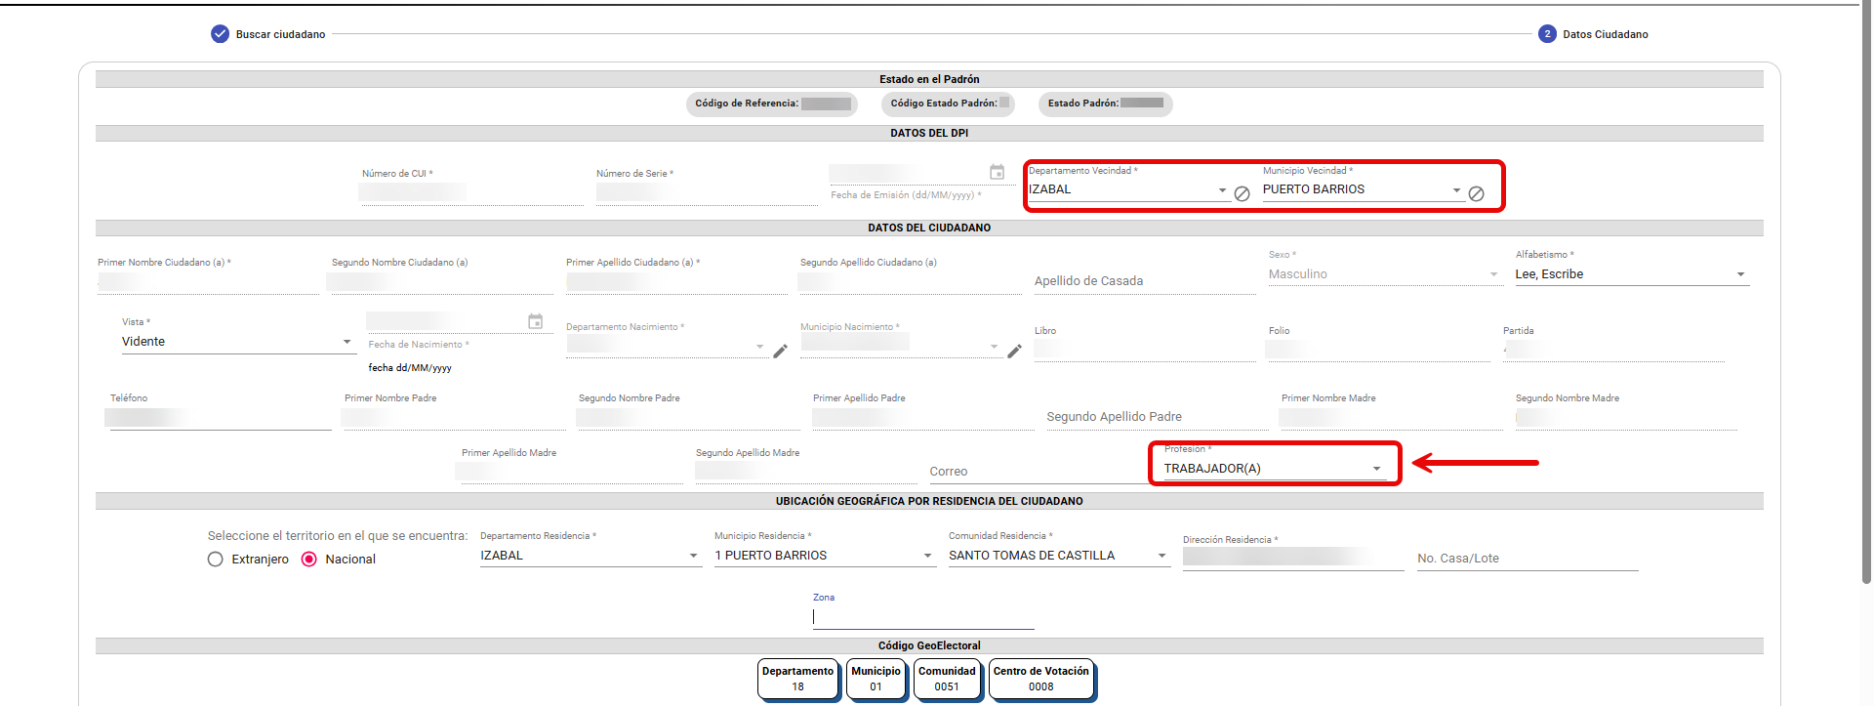Click the Centro de Votación 0008 box
The image size is (1874, 706).
click(x=1040, y=679)
